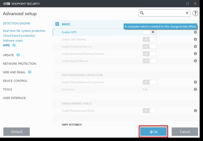Click the 'Advanced setup' title

20,14
